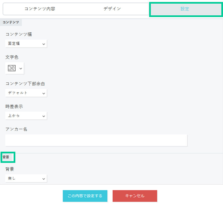Open the コンテンツ幅 dropdown showing 固定幅
The width and height of the screenshot is (223, 207).
click(x=26, y=44)
